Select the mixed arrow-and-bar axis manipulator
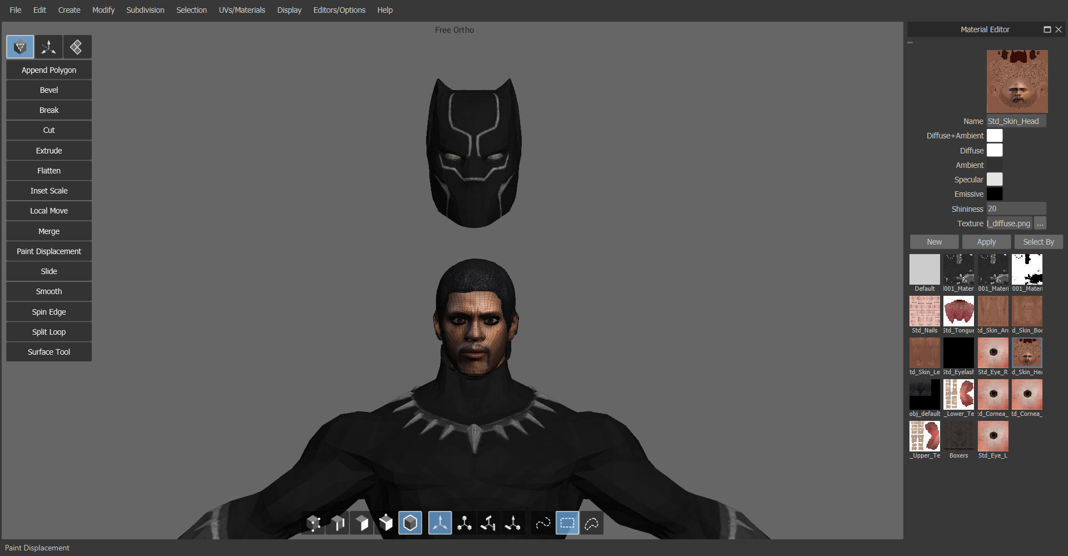1068x556 pixels. point(512,523)
